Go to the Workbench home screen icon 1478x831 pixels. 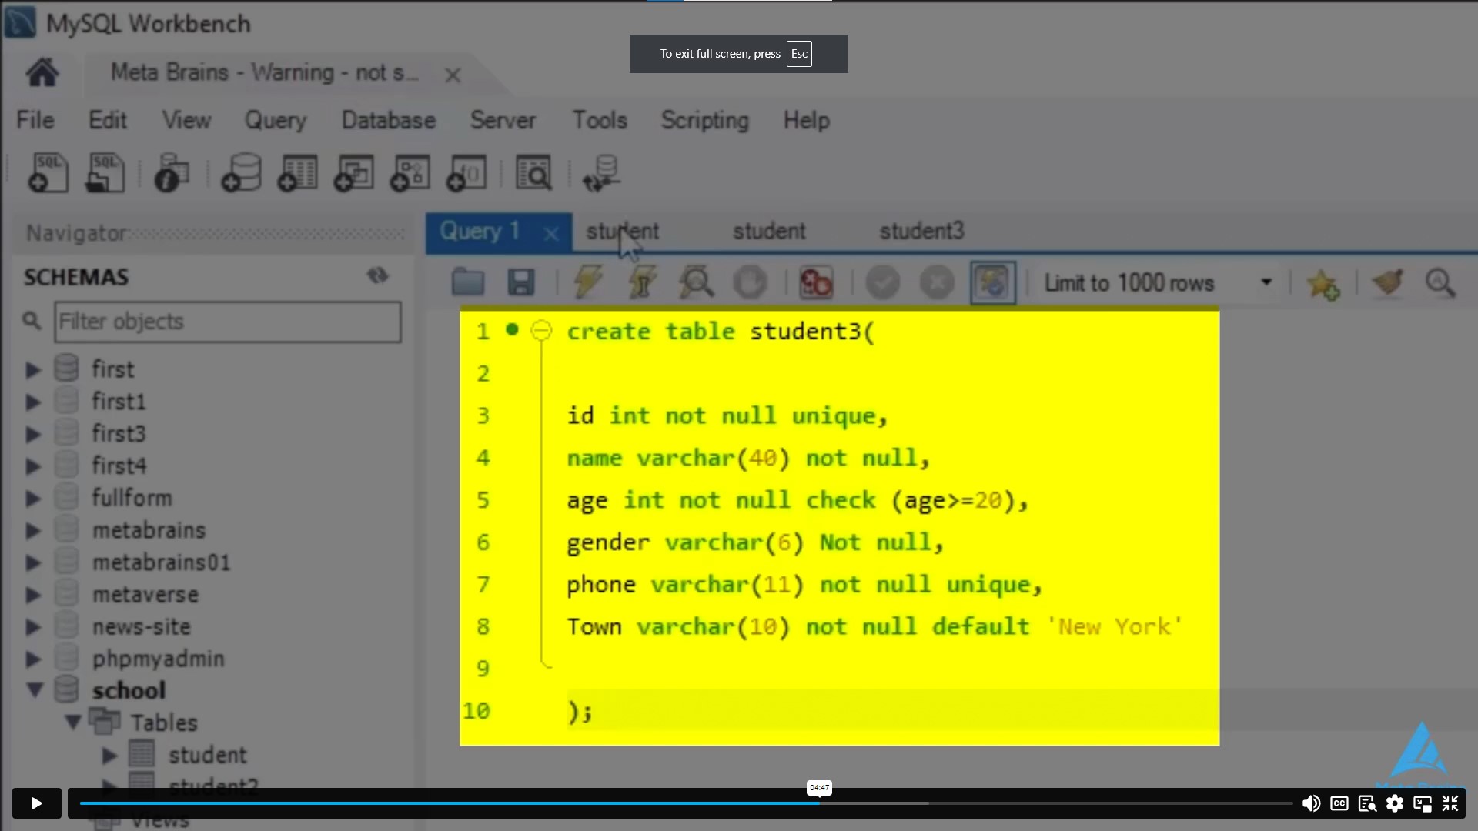tap(42, 72)
